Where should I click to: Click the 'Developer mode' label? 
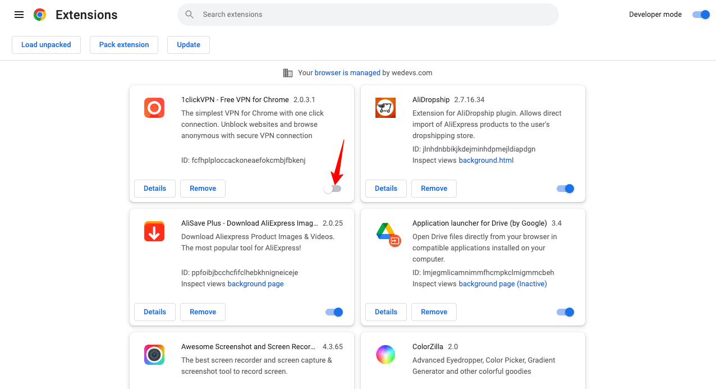(x=655, y=15)
